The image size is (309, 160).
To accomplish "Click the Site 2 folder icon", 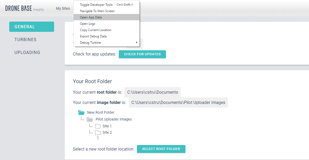I will [98, 132].
